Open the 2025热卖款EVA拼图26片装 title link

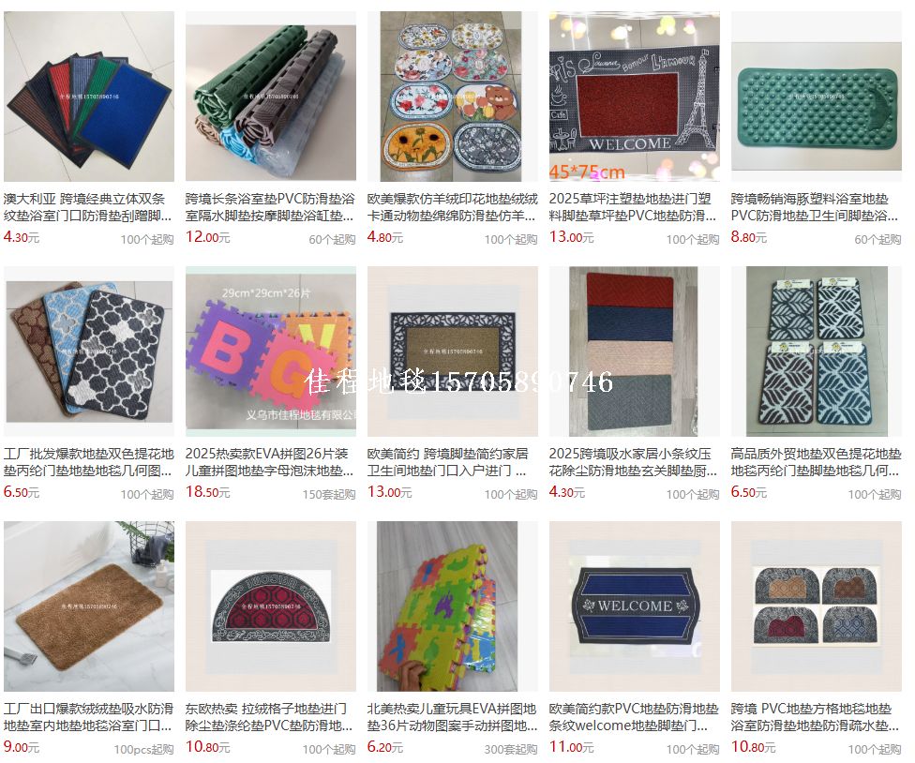(270, 462)
